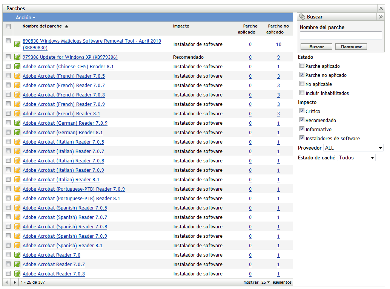Click icon next to Adobe Acrobat (German) Reader 7.0.9
The height and width of the screenshot is (289, 390).
[x=17, y=123]
